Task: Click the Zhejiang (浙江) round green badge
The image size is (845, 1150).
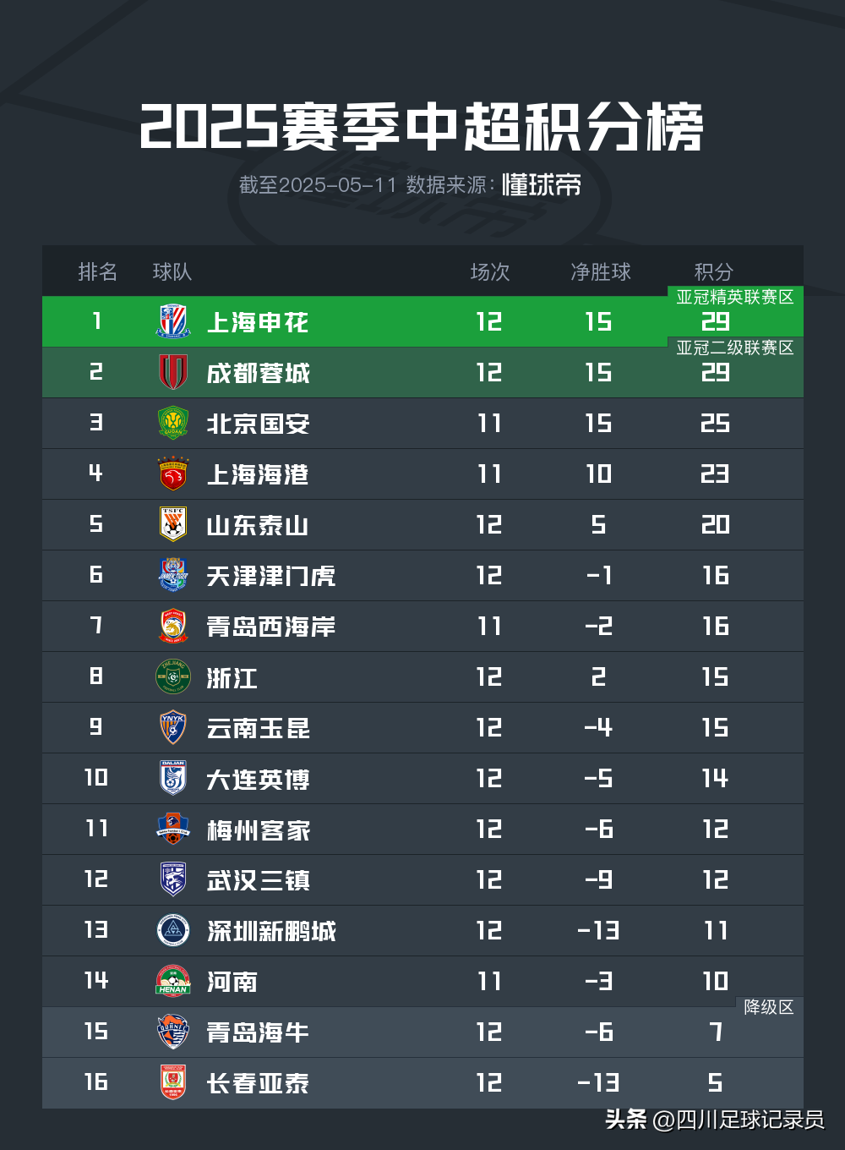Action: pos(173,676)
